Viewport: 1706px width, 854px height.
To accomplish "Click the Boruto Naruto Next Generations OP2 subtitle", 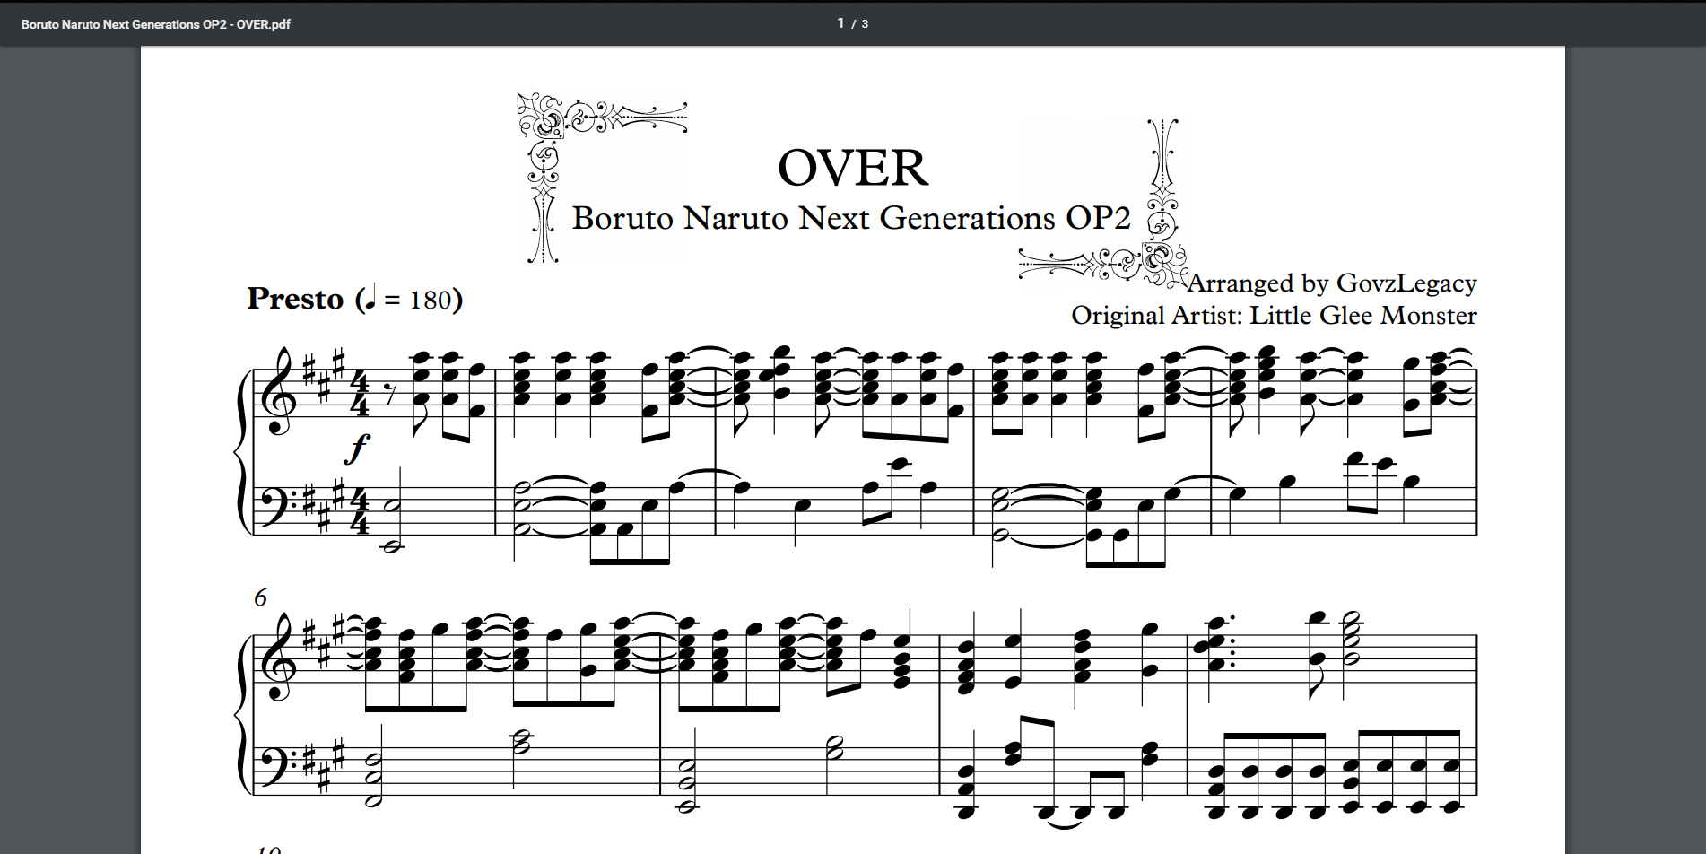I will 851,218.
